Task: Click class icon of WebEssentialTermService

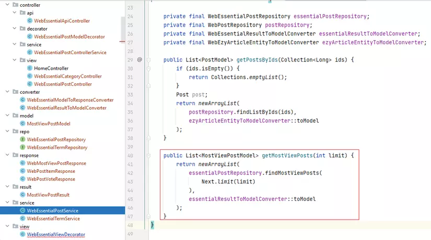Action: (x=22, y=219)
